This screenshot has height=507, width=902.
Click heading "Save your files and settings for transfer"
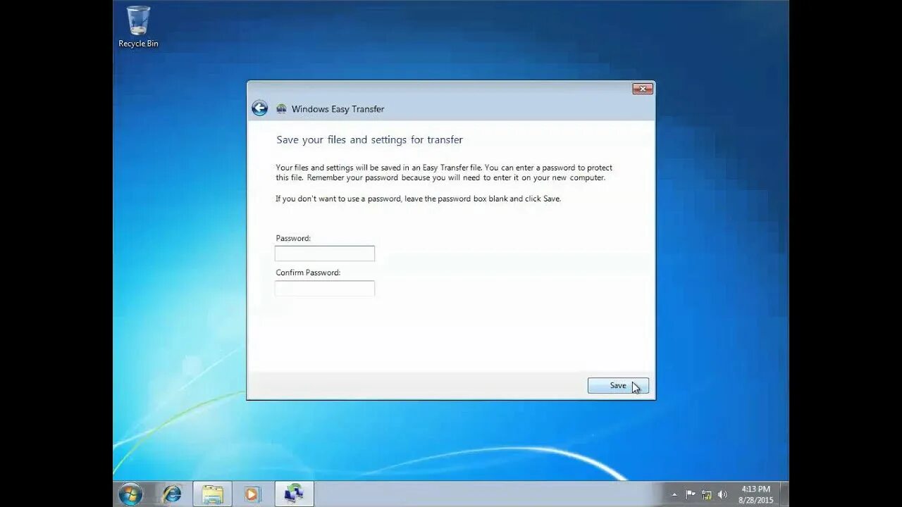[369, 139]
